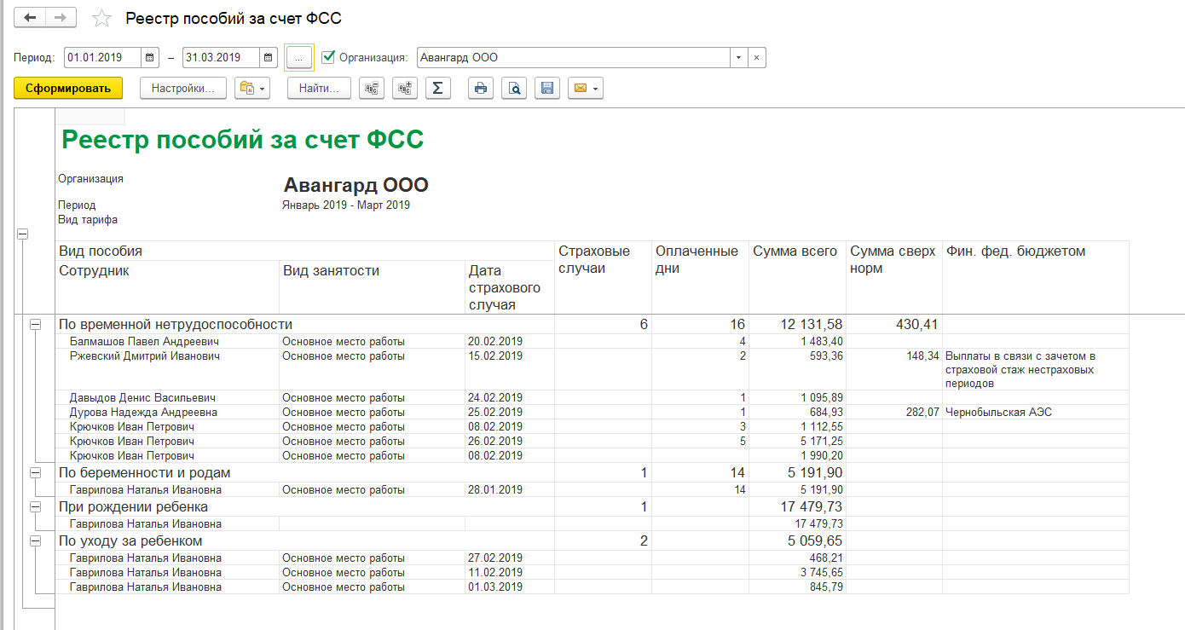Open calendar for period start date

click(x=150, y=58)
